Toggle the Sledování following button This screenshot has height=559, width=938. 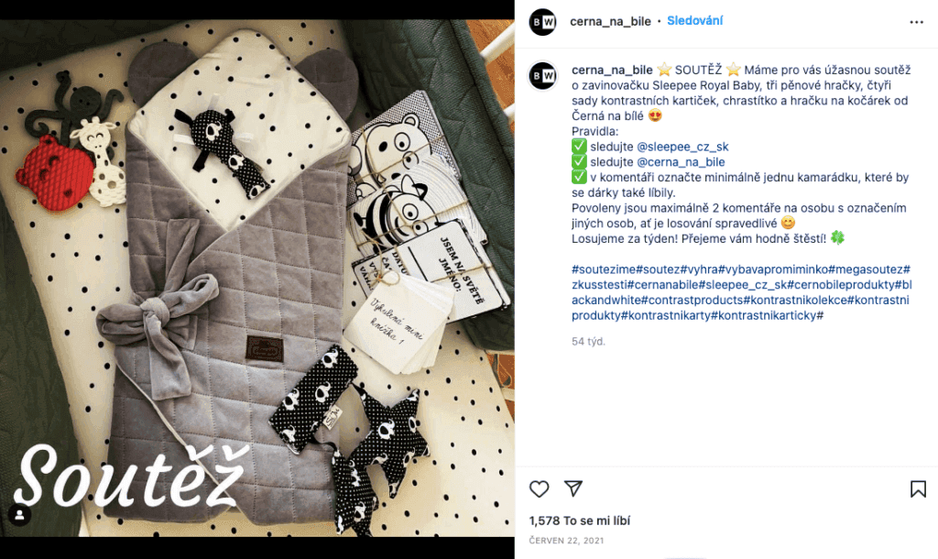click(694, 21)
